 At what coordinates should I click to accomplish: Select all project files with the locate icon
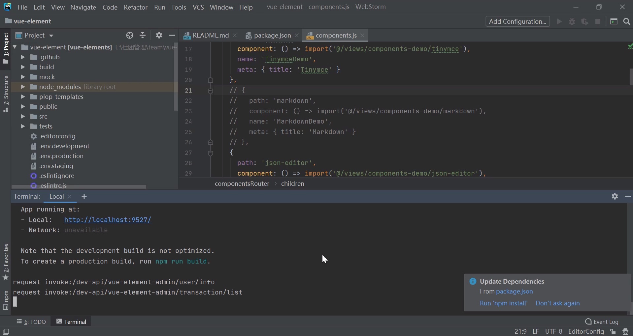point(130,35)
